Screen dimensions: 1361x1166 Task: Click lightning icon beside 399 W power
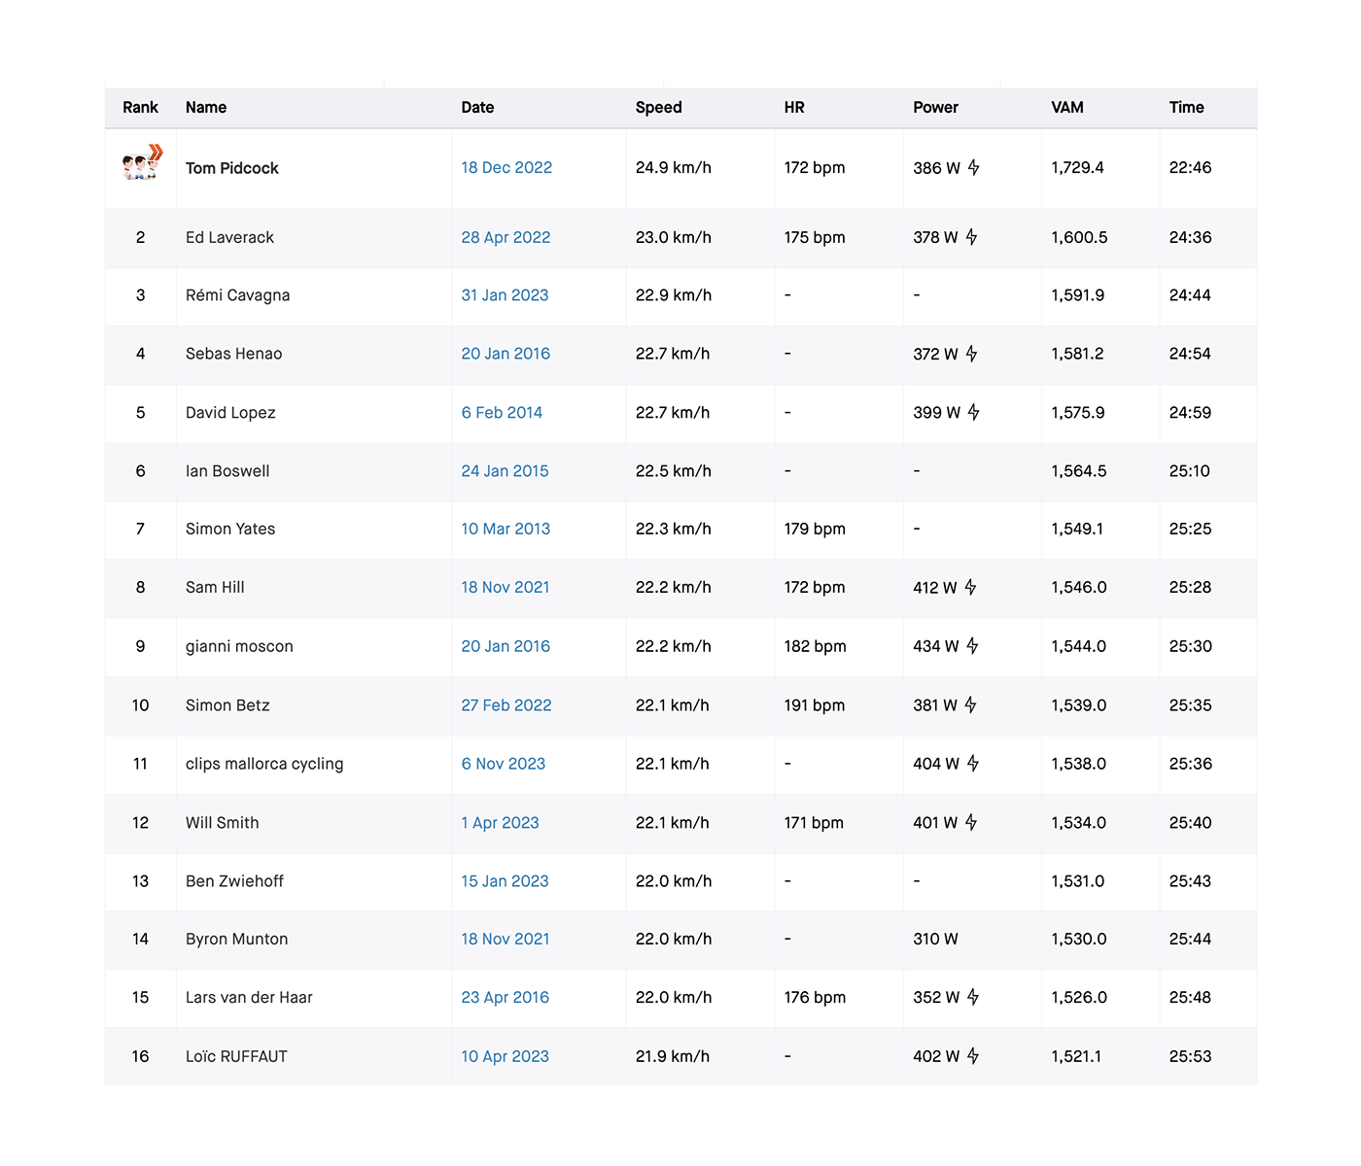click(973, 412)
